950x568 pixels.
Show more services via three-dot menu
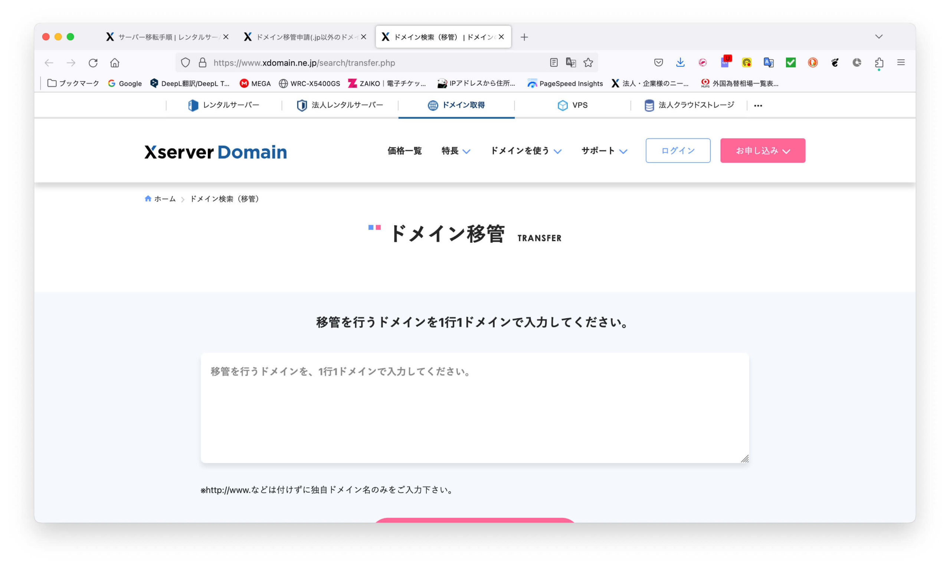coord(758,105)
